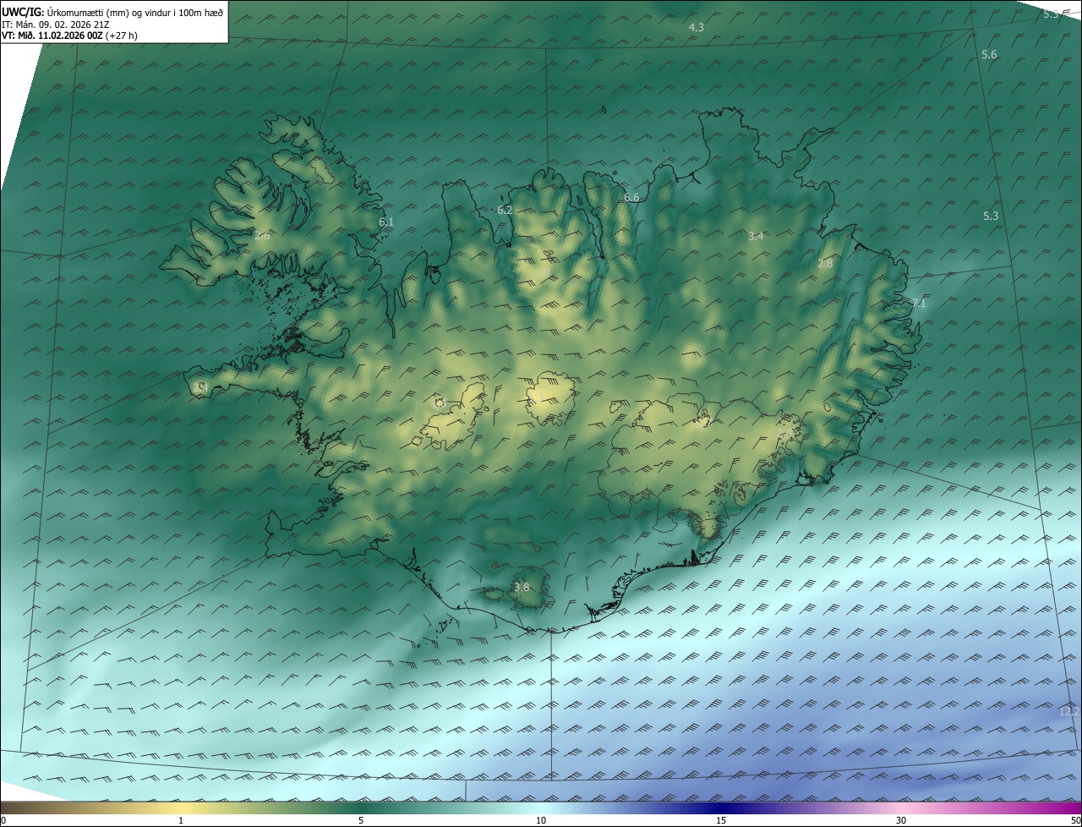
Task: Click the 6.1 value on the map
Action: (386, 222)
